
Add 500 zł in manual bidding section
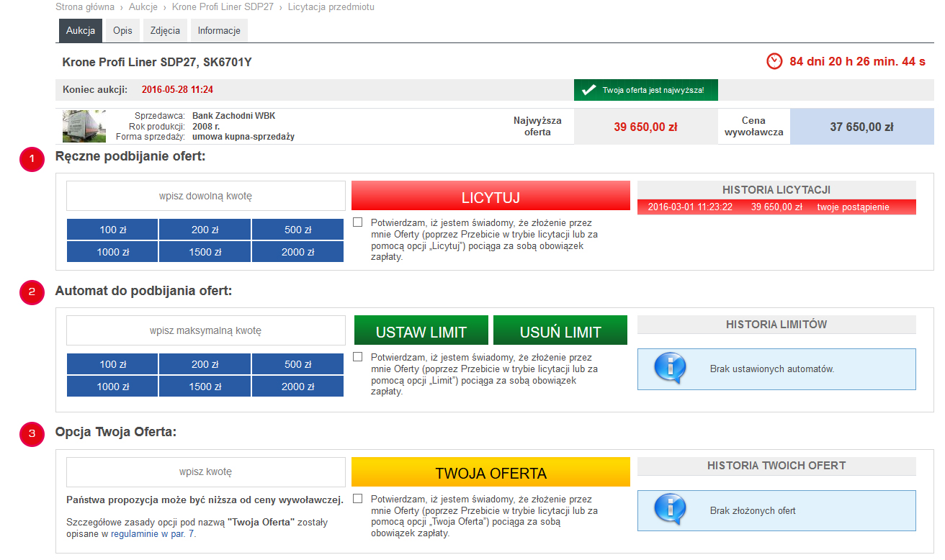tap(297, 230)
